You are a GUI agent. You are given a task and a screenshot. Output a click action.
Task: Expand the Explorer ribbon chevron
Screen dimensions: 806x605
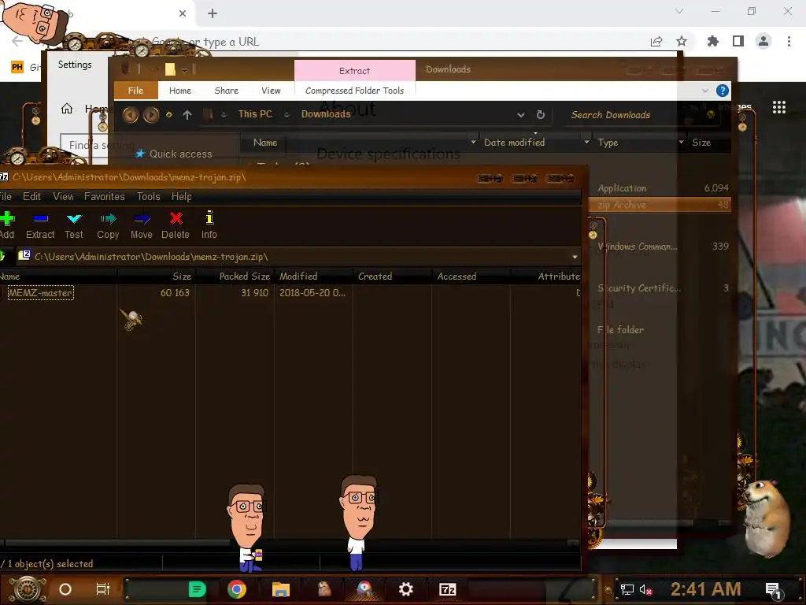704,91
